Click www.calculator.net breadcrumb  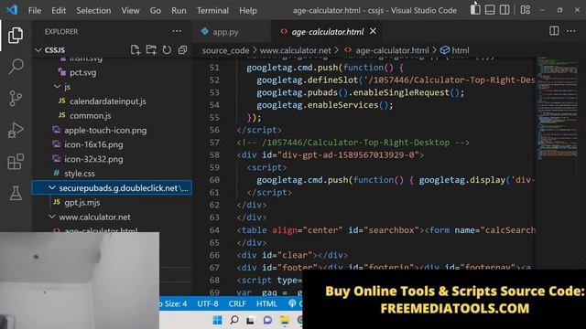pyautogui.click(x=295, y=50)
